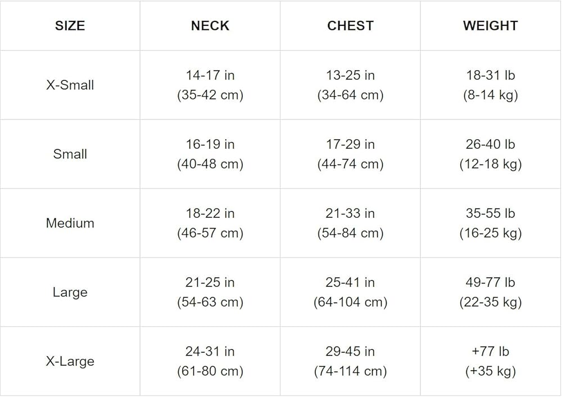
Task: Click the WEIGHT column header
Action: [x=490, y=26]
